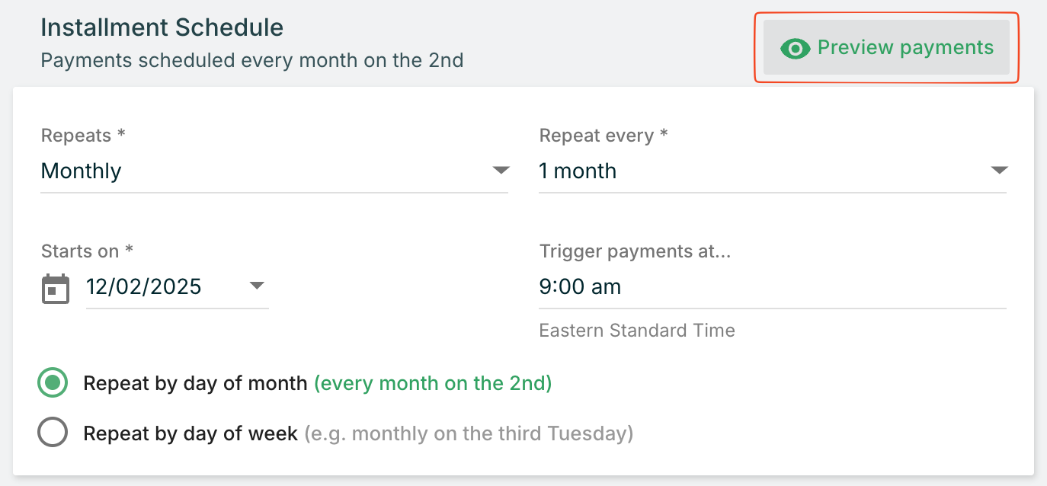The image size is (1047, 486).
Task: Select Repeat by day of month radio
Action: tap(53, 383)
